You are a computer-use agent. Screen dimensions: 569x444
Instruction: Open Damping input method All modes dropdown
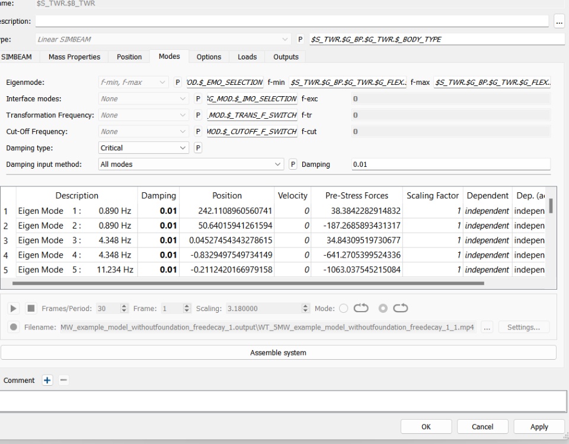click(x=191, y=164)
